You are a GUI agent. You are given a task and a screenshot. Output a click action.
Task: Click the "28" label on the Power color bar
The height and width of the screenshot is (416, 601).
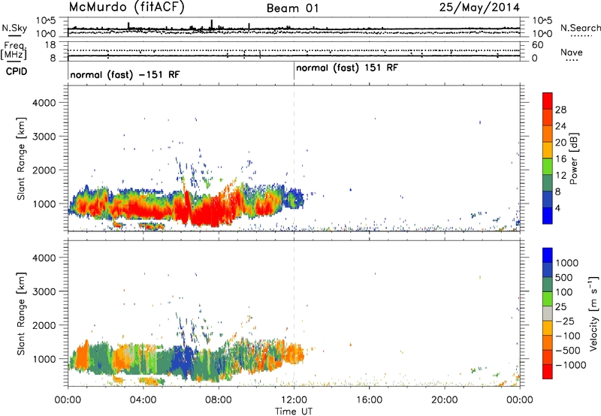coord(560,110)
